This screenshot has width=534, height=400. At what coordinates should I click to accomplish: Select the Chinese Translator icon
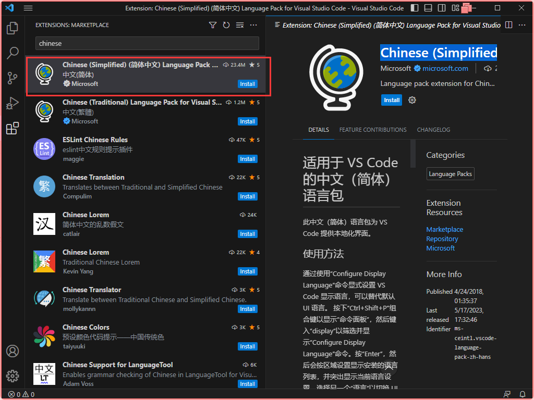coord(44,298)
